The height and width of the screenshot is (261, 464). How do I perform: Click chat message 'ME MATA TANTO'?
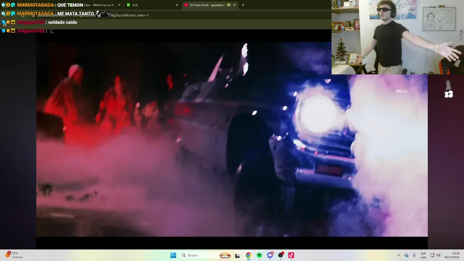pos(76,14)
